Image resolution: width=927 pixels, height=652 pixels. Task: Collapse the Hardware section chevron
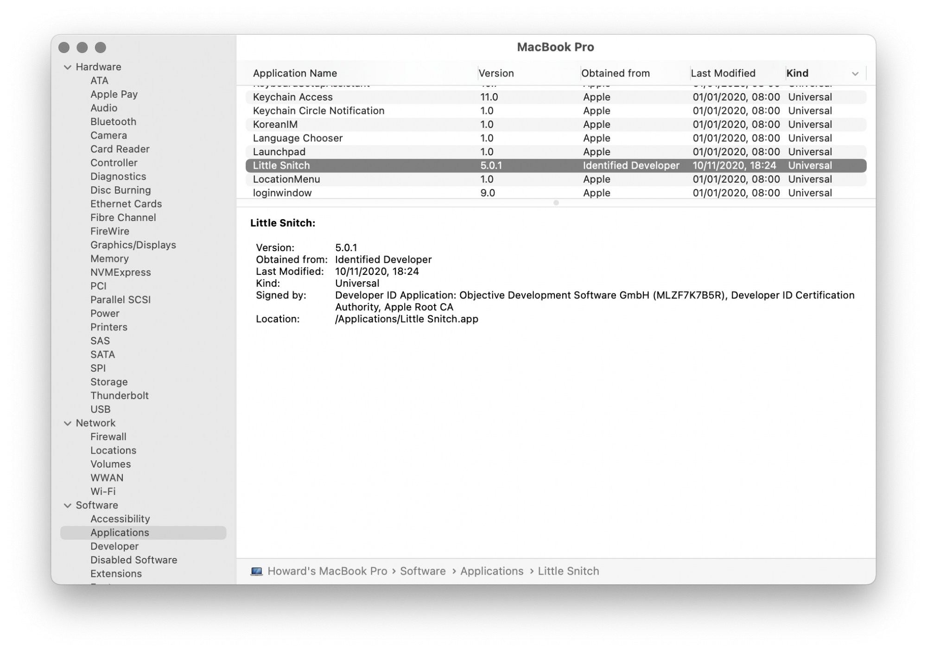point(68,67)
